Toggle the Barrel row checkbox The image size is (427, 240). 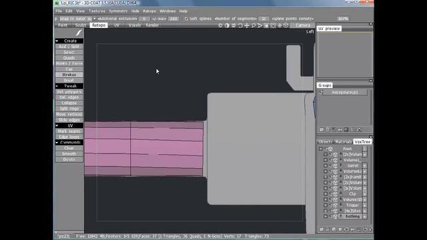(326, 166)
